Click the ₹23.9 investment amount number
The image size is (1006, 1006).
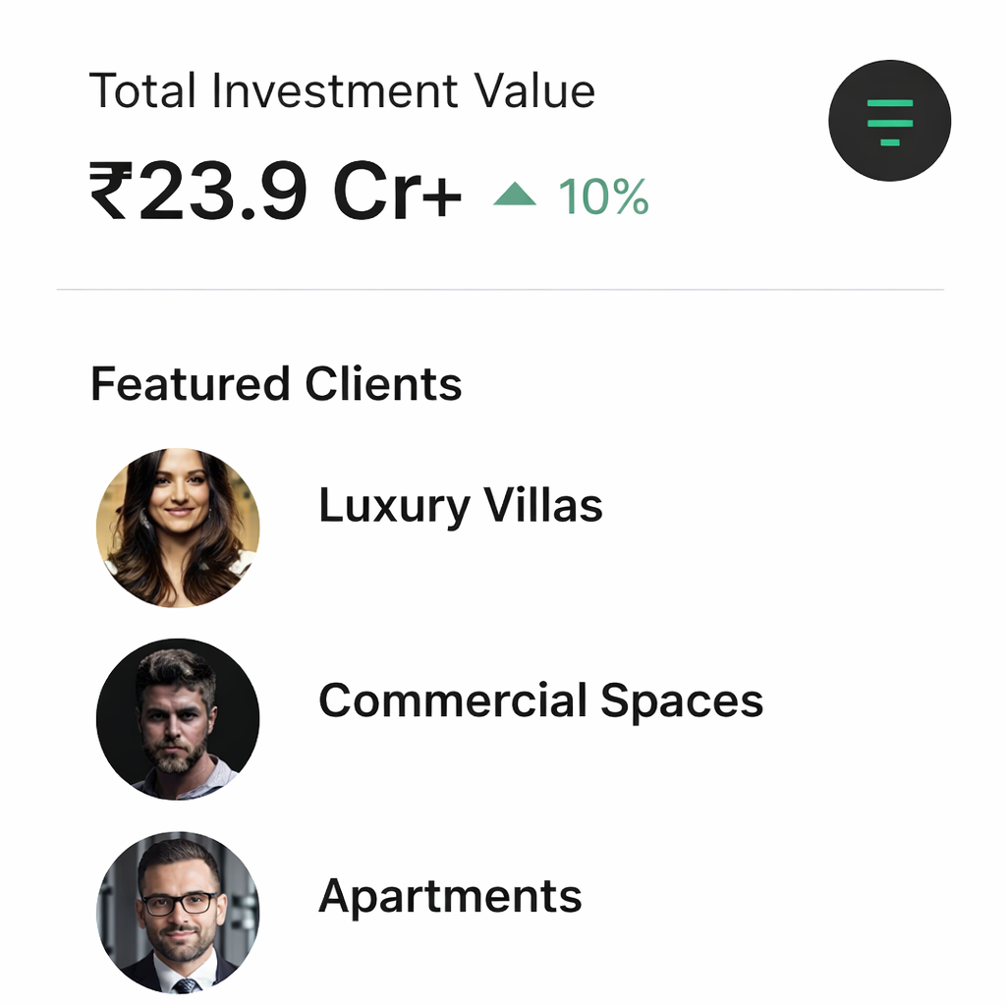click(221, 192)
